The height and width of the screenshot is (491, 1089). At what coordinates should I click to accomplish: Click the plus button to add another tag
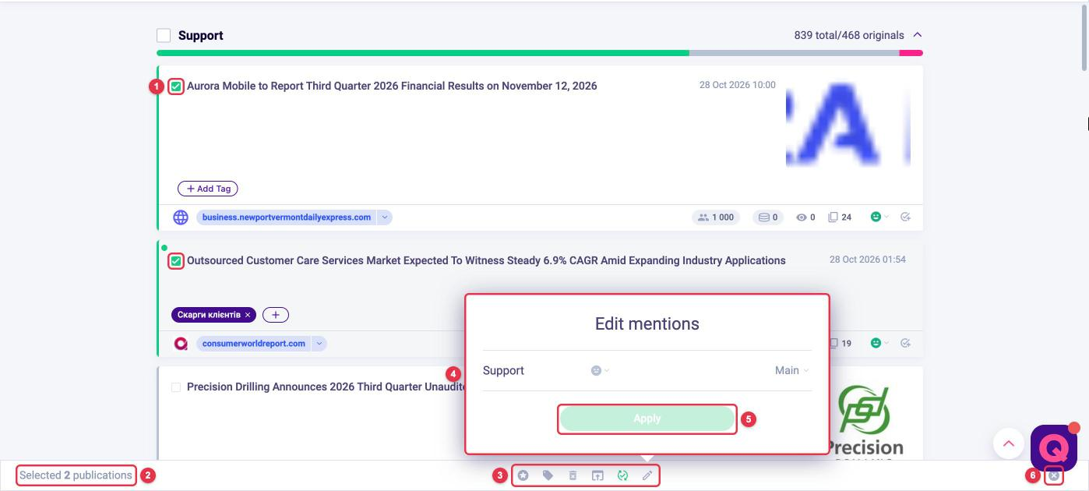point(276,315)
